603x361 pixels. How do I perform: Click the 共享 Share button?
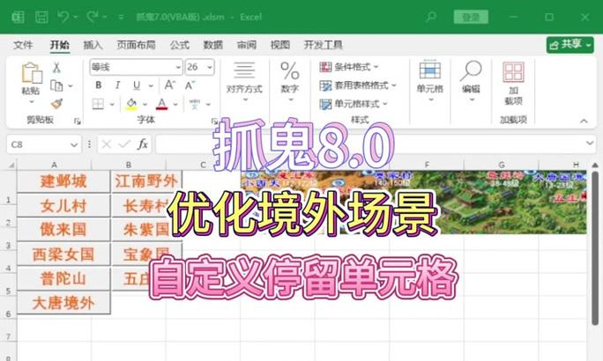click(x=569, y=45)
